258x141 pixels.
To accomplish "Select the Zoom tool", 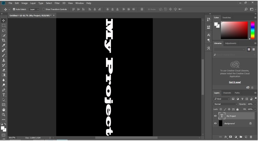I will (3, 114).
